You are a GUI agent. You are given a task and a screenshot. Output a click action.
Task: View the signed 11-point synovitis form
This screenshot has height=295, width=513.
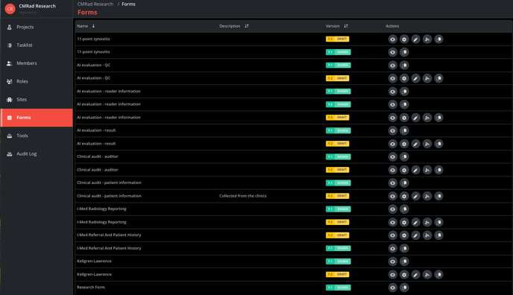point(393,52)
